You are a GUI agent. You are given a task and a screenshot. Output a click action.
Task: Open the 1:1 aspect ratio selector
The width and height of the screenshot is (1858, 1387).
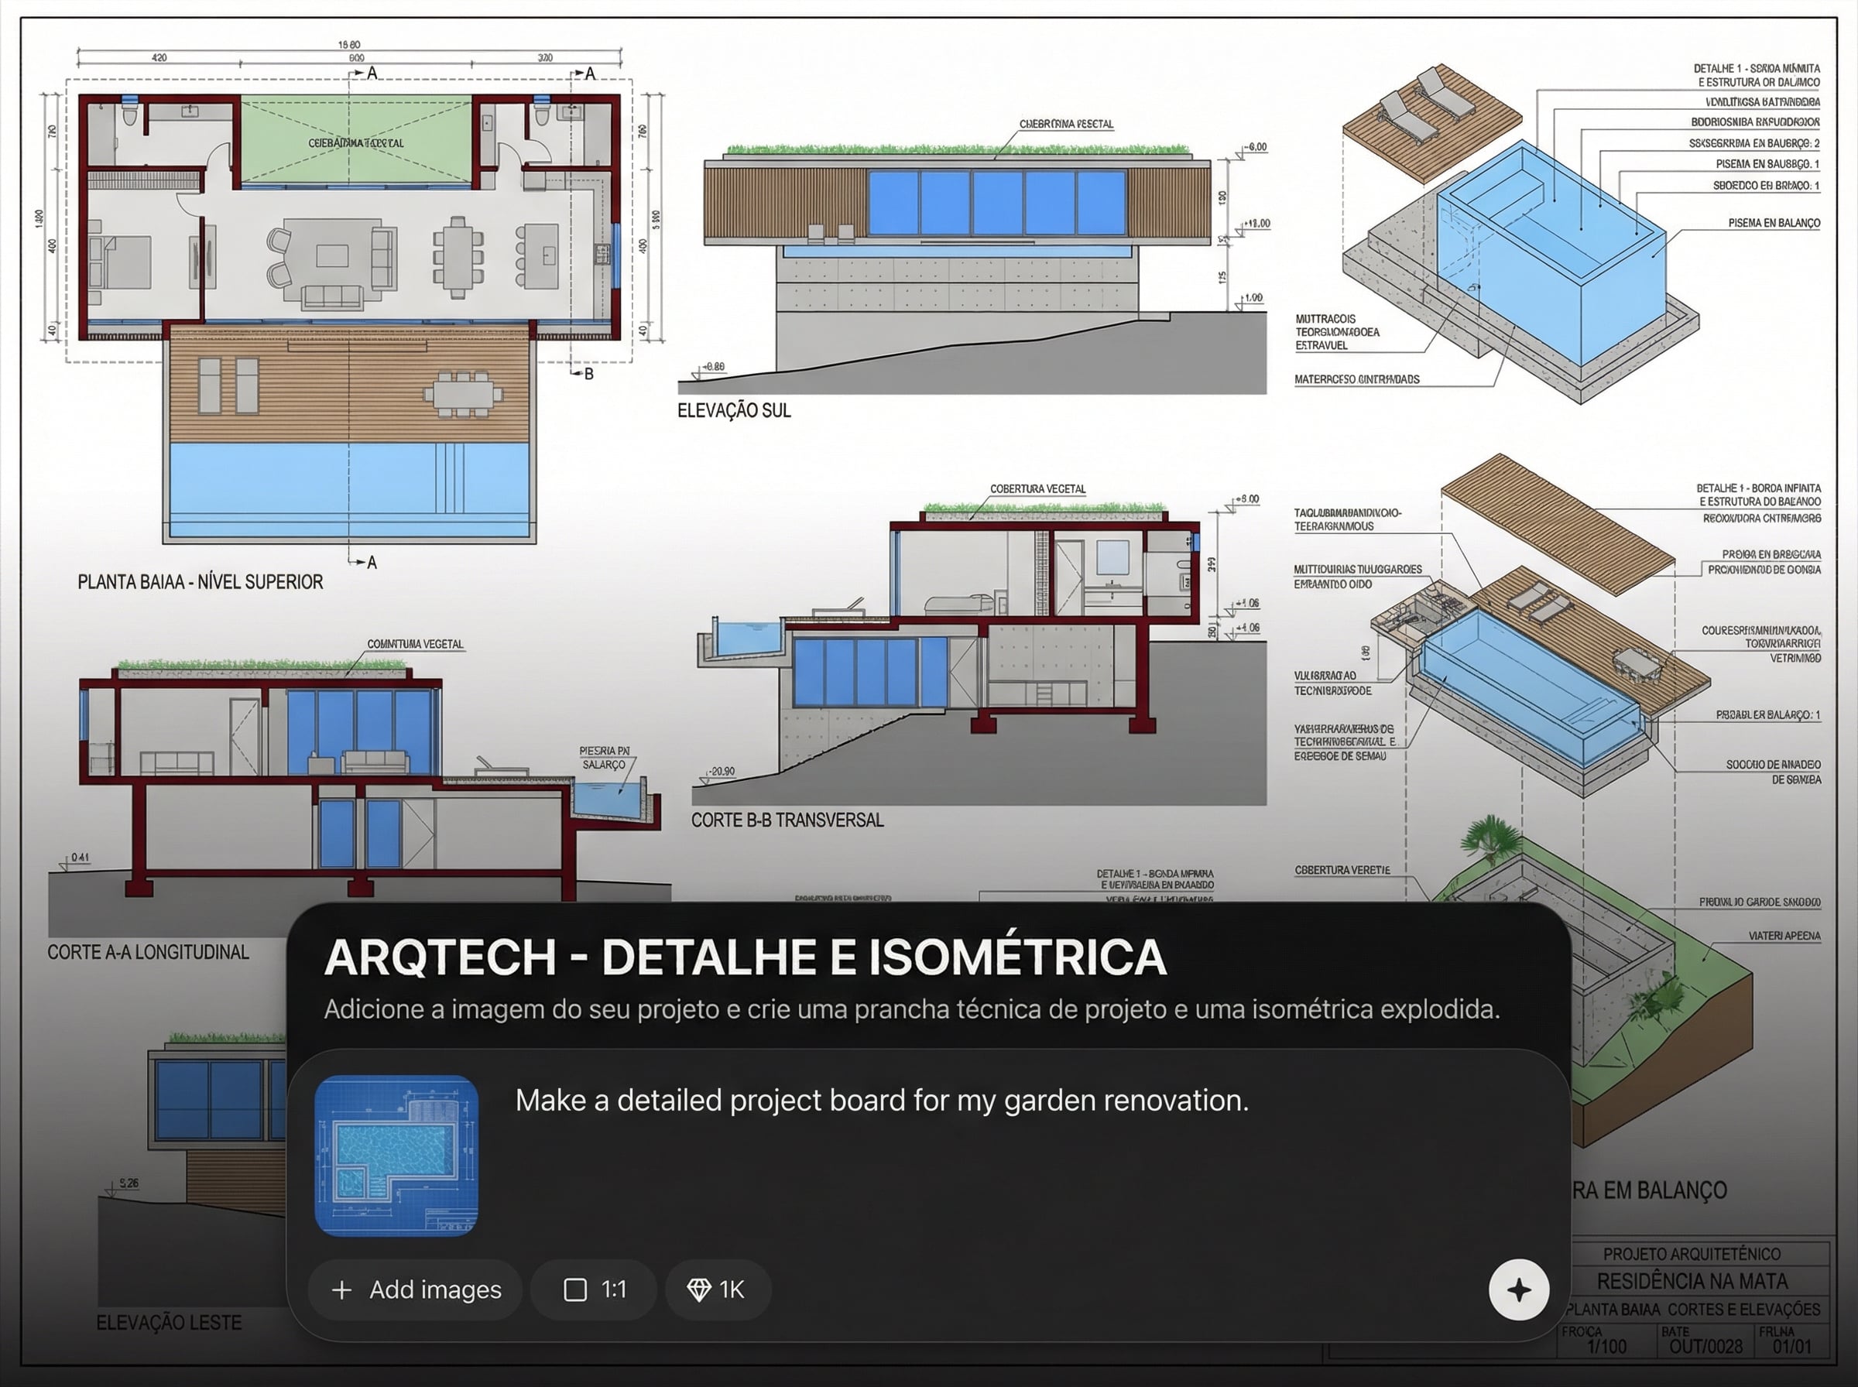(x=595, y=1289)
